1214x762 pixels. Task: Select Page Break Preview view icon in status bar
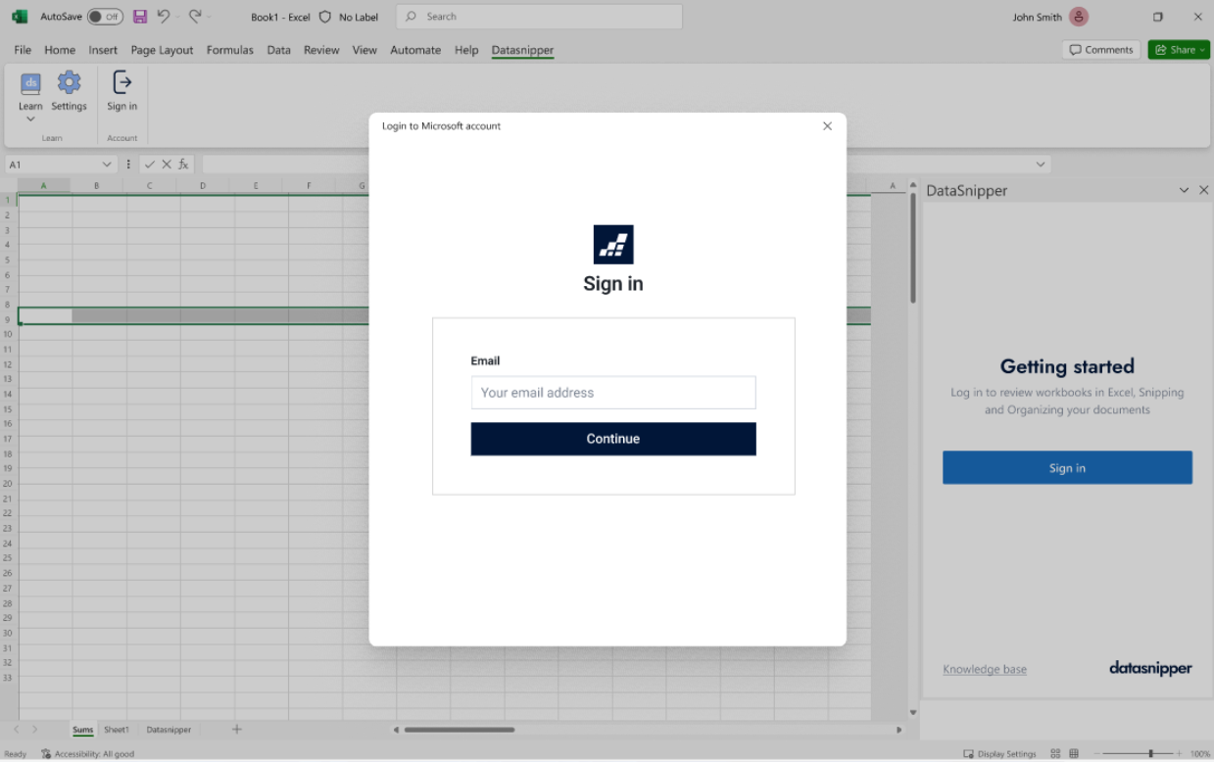(1073, 752)
